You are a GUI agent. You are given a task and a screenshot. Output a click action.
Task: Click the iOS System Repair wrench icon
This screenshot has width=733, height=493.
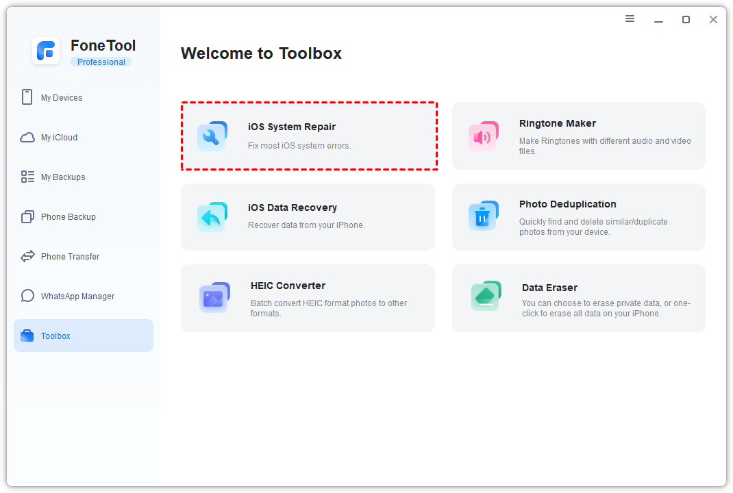click(212, 136)
